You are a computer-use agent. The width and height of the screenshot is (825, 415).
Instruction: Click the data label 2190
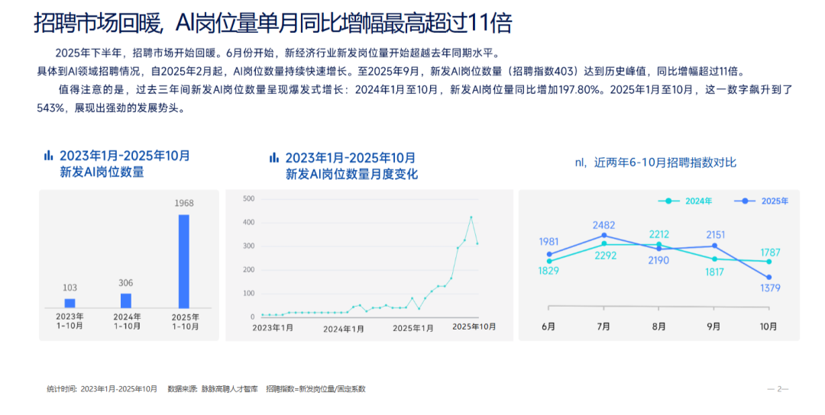(658, 260)
